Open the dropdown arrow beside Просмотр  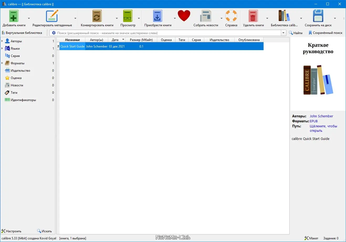[x=139, y=18]
